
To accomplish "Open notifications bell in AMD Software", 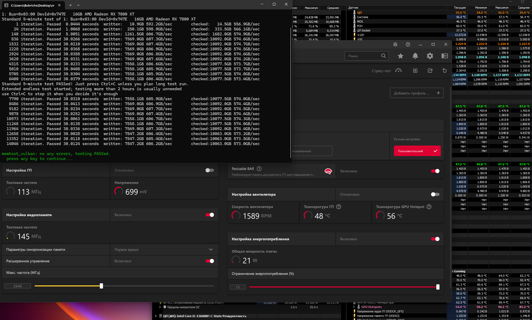I will pyautogui.click(x=415, y=56).
